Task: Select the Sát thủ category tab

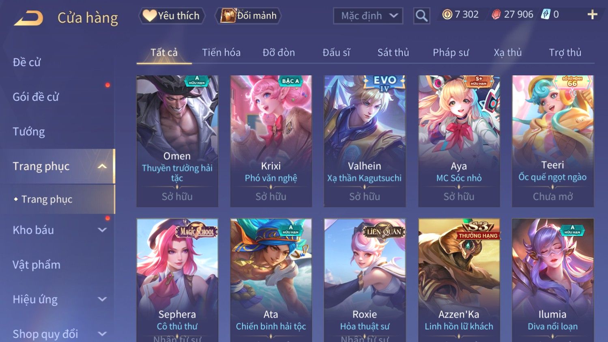Action: click(x=393, y=53)
